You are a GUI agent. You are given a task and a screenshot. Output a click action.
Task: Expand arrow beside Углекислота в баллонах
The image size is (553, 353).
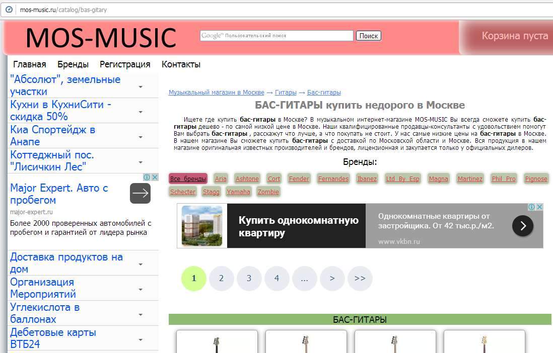pyautogui.click(x=141, y=315)
